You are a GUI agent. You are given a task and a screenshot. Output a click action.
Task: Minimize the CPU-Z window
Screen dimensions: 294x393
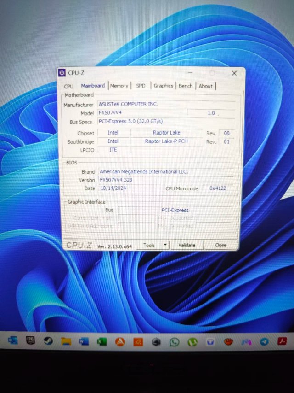[191, 73]
